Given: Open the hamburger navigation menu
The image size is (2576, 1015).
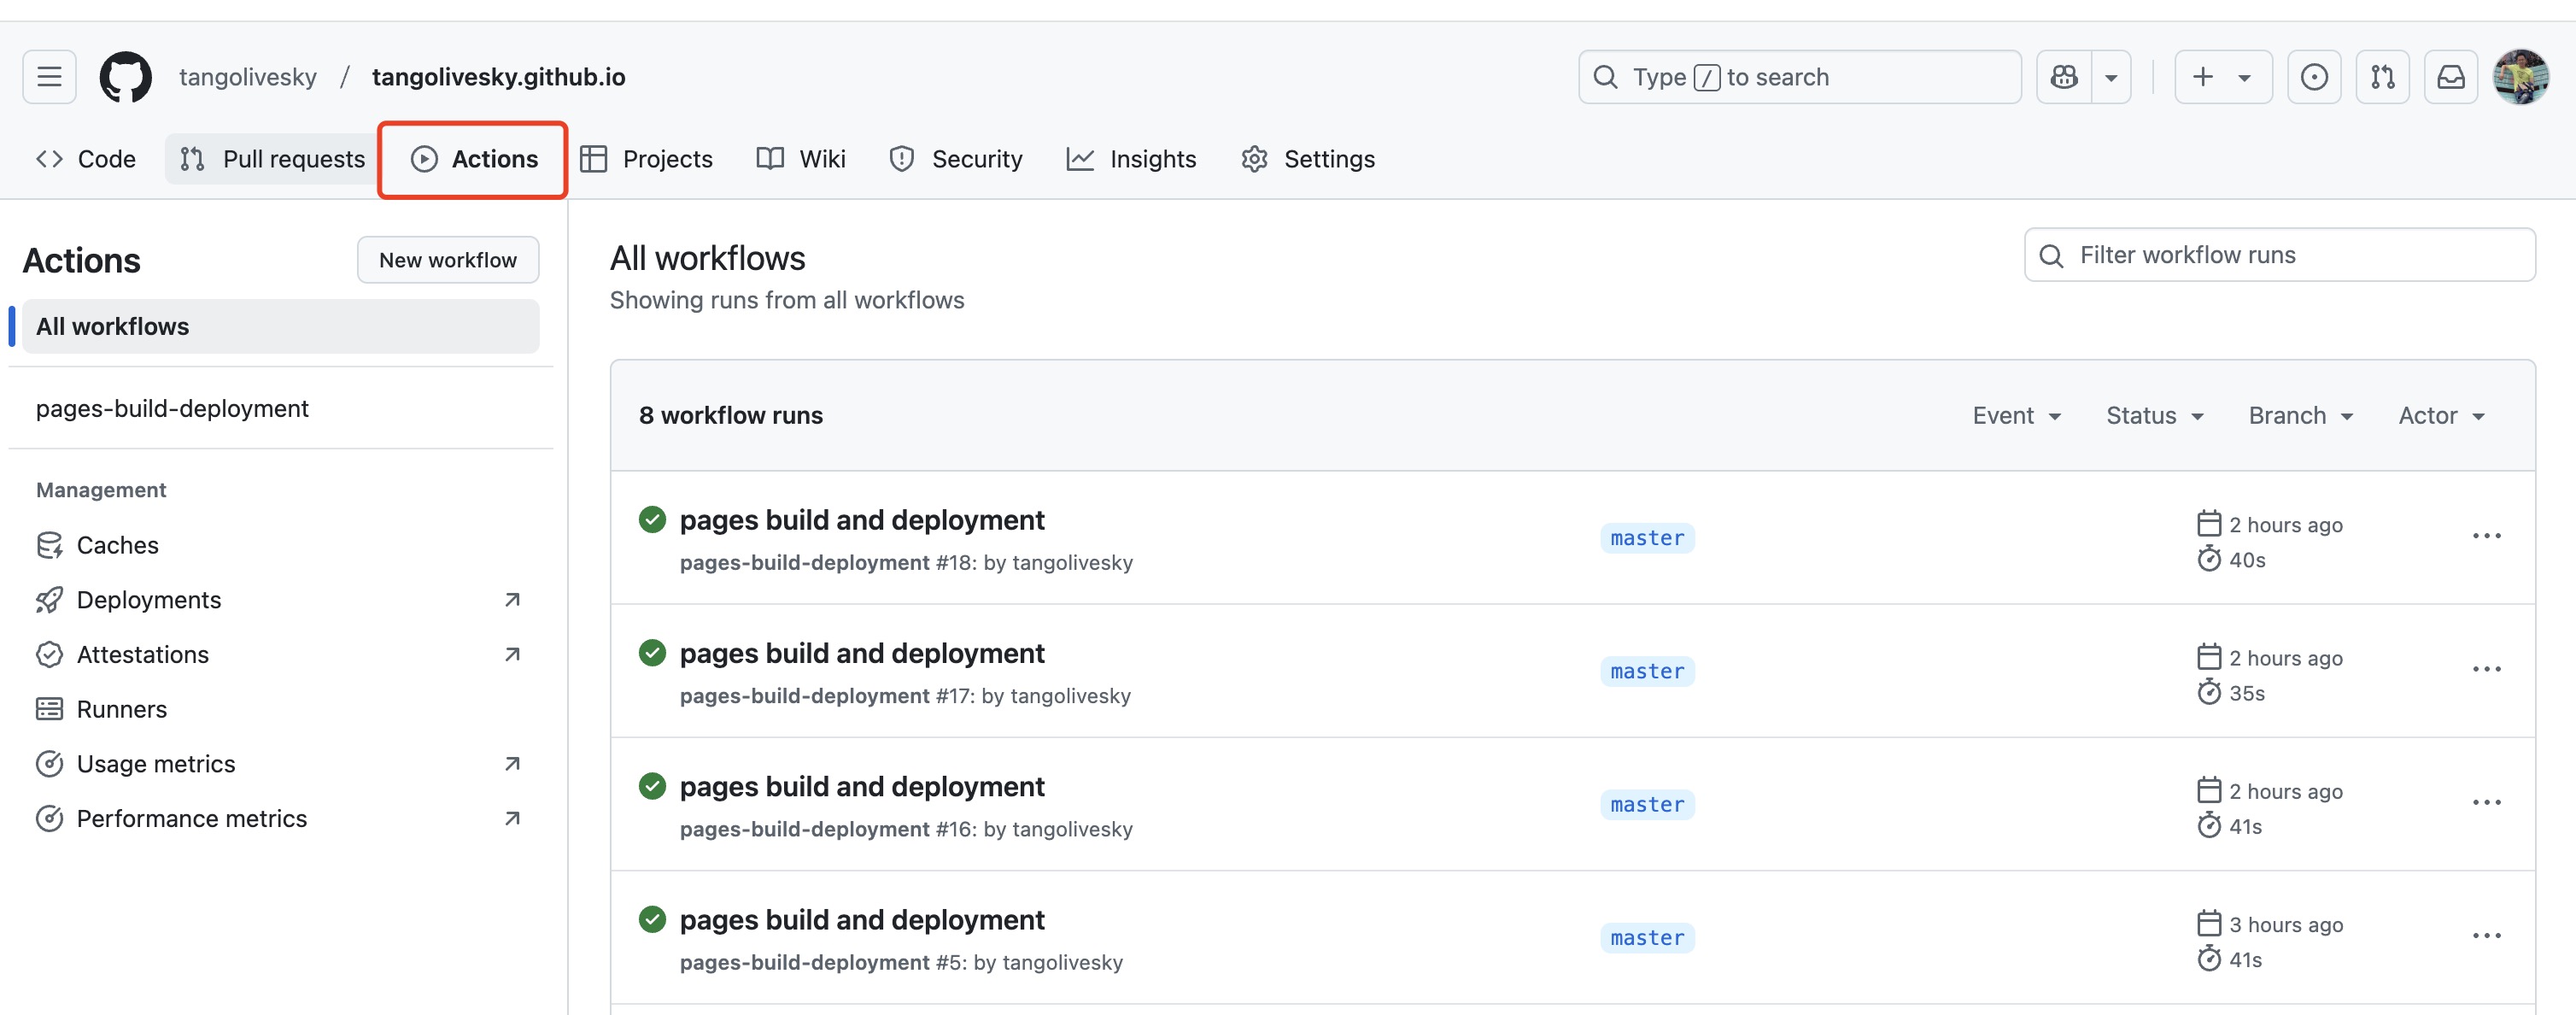Looking at the screenshot, I should coord(49,77).
